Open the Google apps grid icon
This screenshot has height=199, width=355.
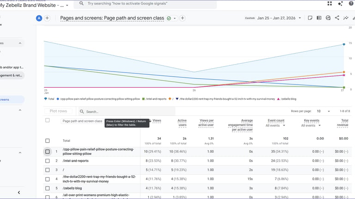[330, 3]
